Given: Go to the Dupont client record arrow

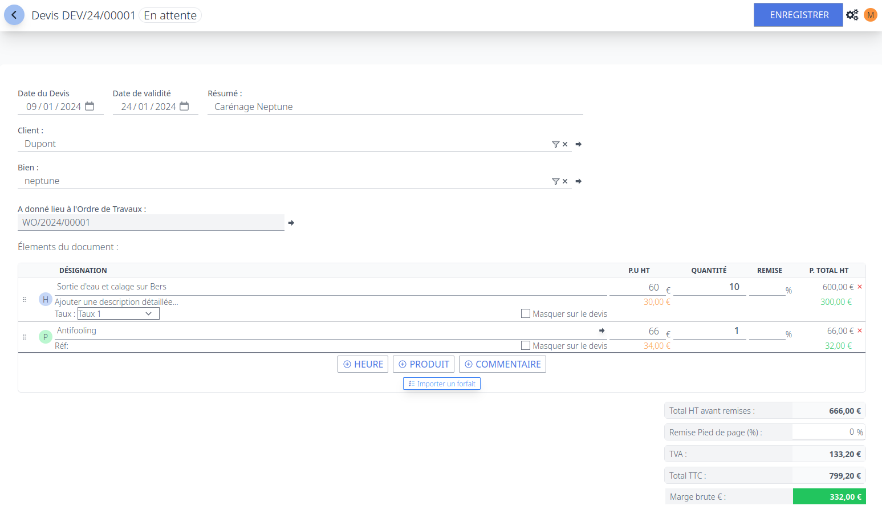Looking at the screenshot, I should coord(579,144).
